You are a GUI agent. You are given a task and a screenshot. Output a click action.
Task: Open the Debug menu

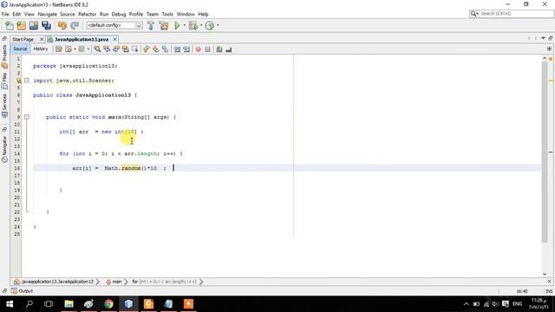pos(119,14)
